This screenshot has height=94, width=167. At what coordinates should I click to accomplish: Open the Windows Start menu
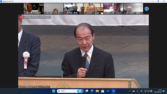54,91
